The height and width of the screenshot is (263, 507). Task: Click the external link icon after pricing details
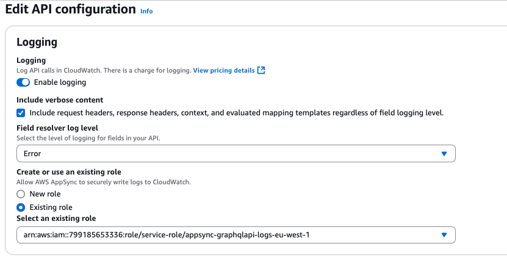pos(261,71)
